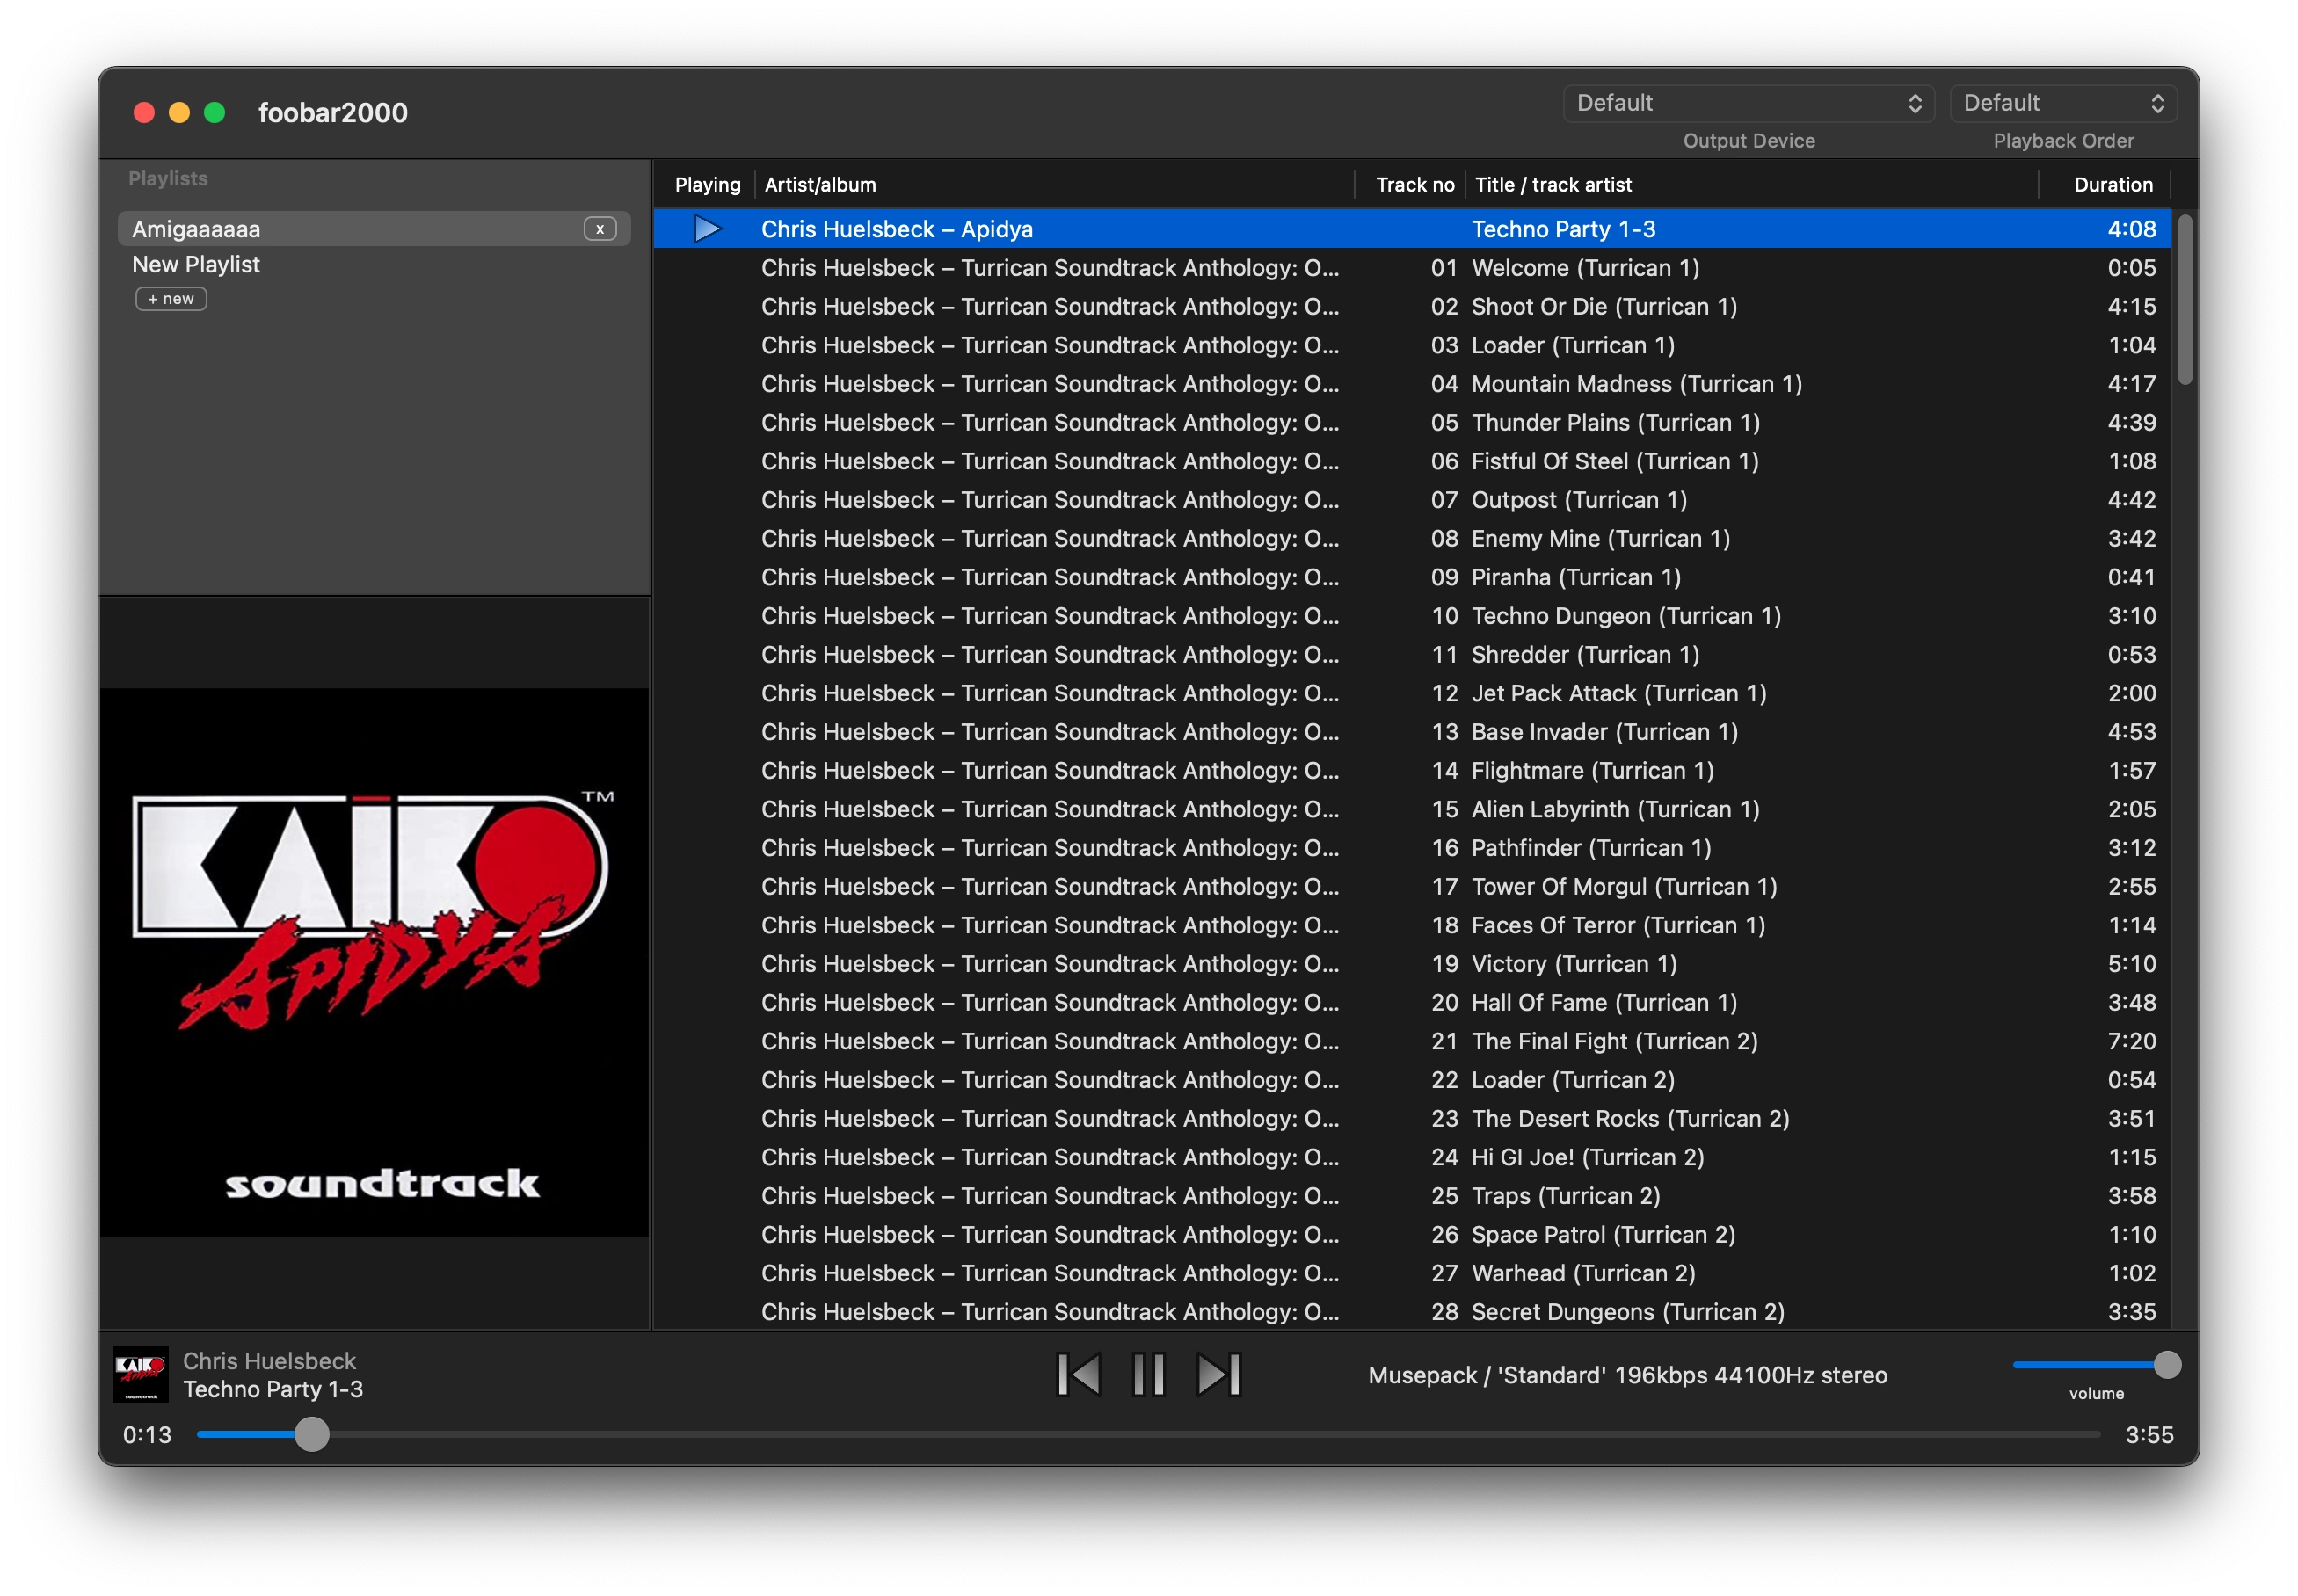The height and width of the screenshot is (1596, 2298).
Task: Select track The Final Fight (Turrican 2)
Action: [x=1412, y=1041]
